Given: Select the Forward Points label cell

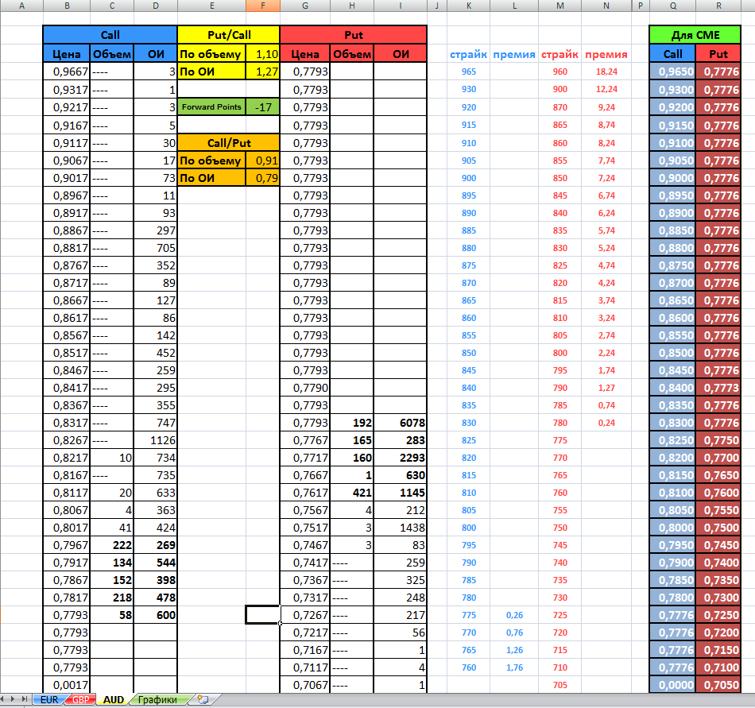Looking at the screenshot, I should click(x=211, y=106).
